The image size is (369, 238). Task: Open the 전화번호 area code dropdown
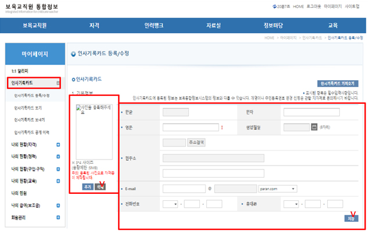point(170,204)
